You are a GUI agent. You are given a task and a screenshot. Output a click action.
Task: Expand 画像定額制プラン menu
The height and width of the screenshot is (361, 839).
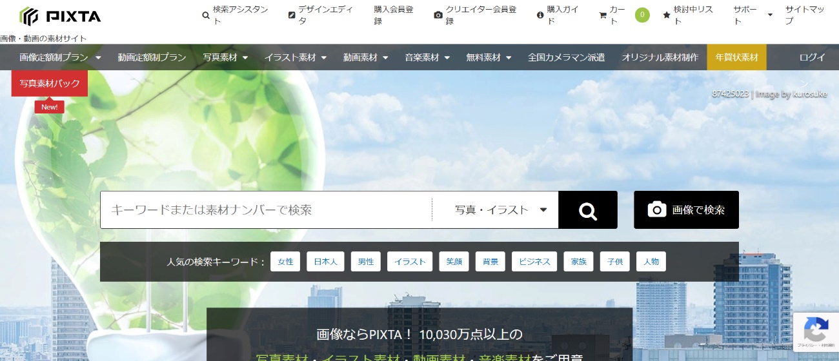click(x=60, y=57)
